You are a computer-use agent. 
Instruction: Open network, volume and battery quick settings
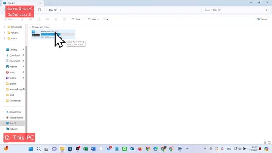pos(240,149)
